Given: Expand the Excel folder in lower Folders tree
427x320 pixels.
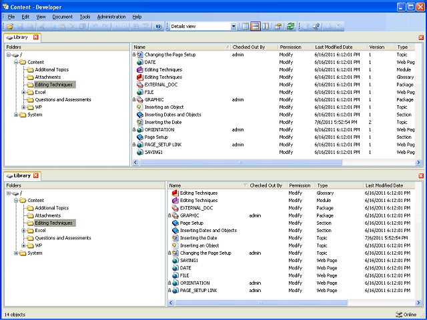Looking at the screenshot, I should 24,231.
